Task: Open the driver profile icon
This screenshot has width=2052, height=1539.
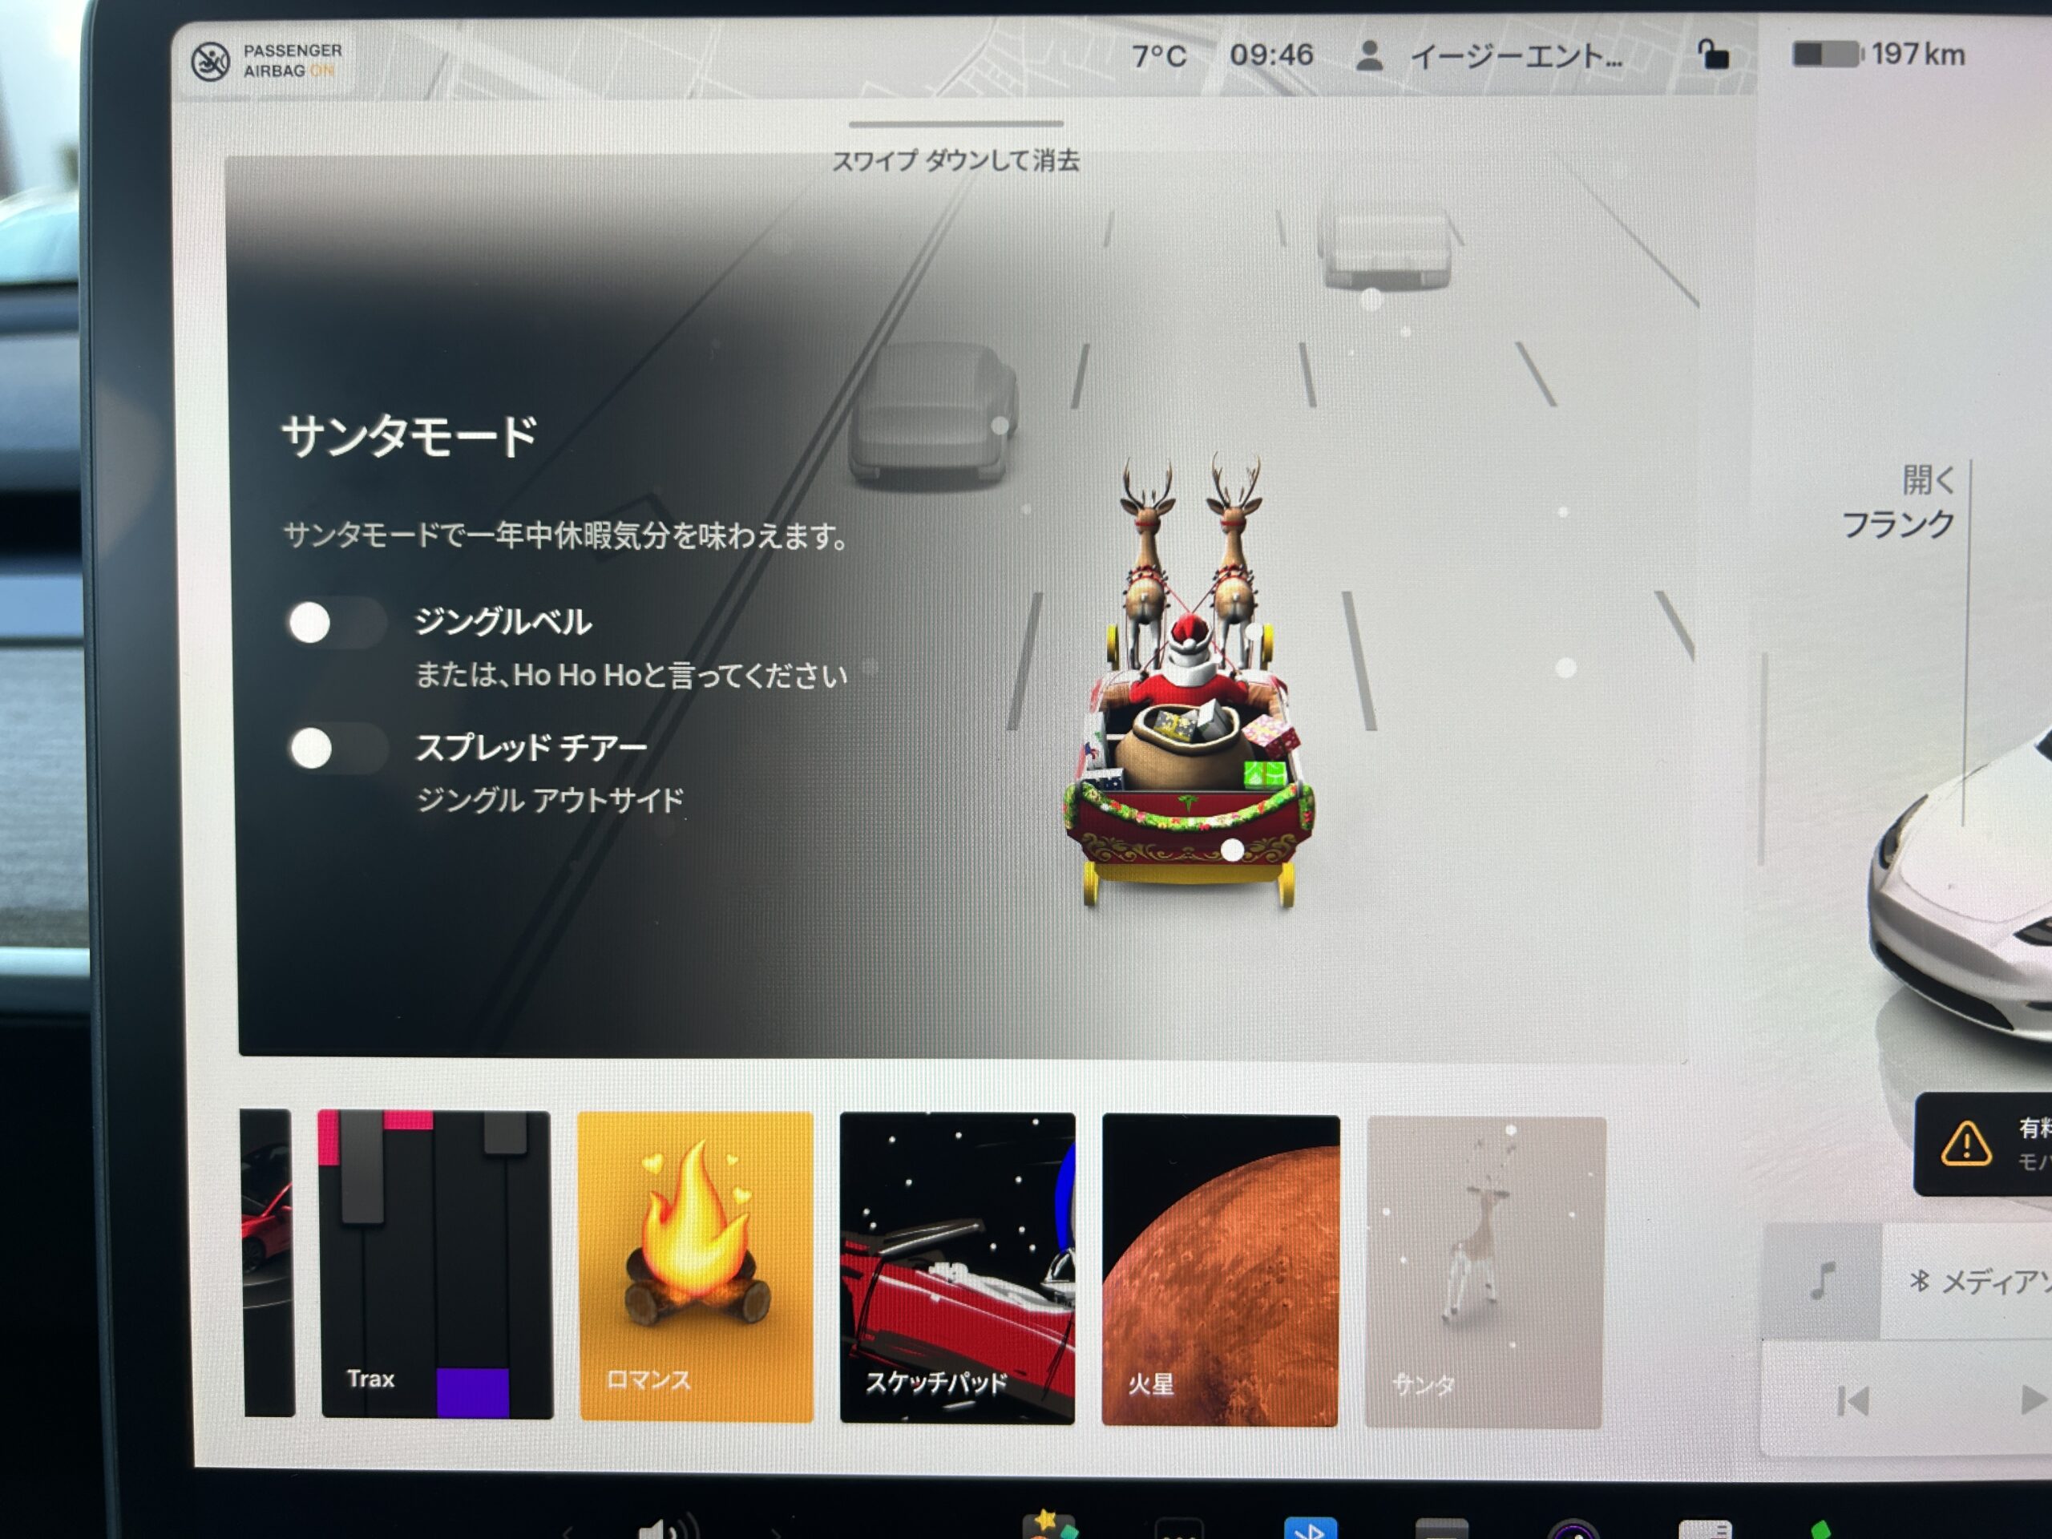Action: tap(1369, 55)
